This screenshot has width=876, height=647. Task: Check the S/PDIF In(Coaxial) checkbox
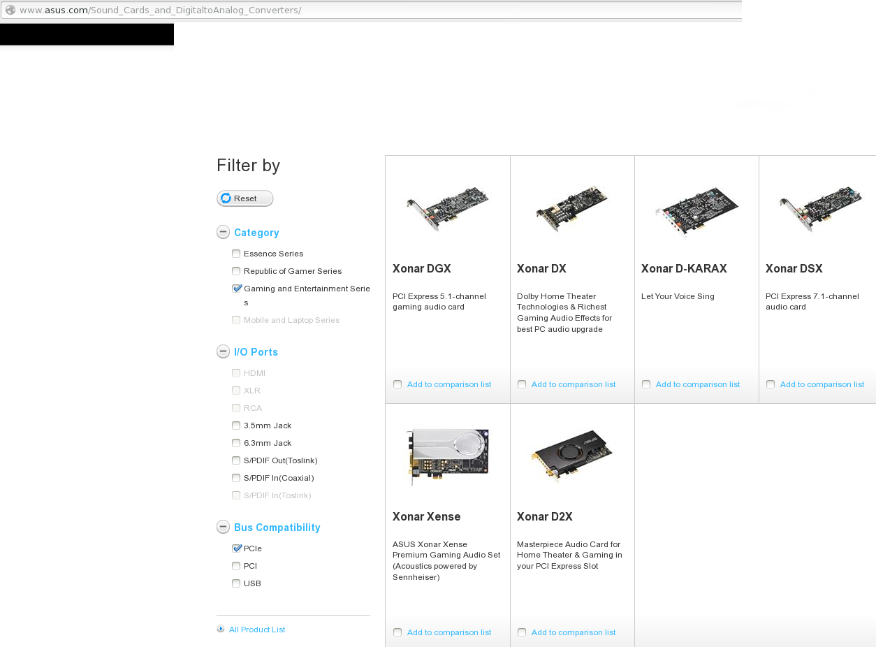tap(236, 478)
